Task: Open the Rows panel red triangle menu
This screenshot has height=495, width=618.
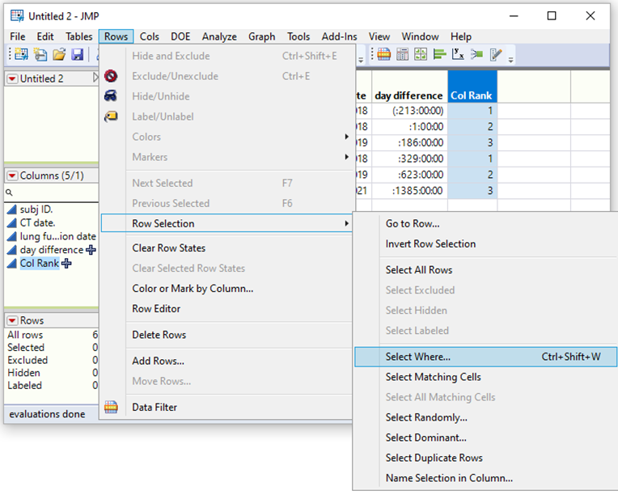Action: (12, 320)
